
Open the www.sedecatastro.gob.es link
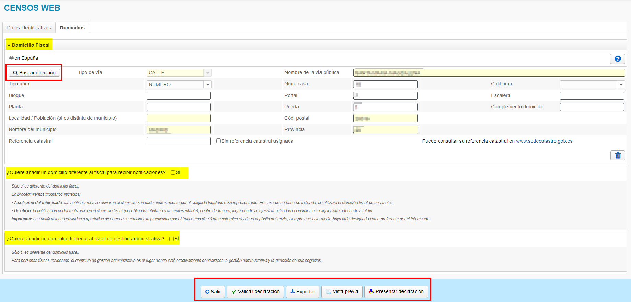coord(544,141)
